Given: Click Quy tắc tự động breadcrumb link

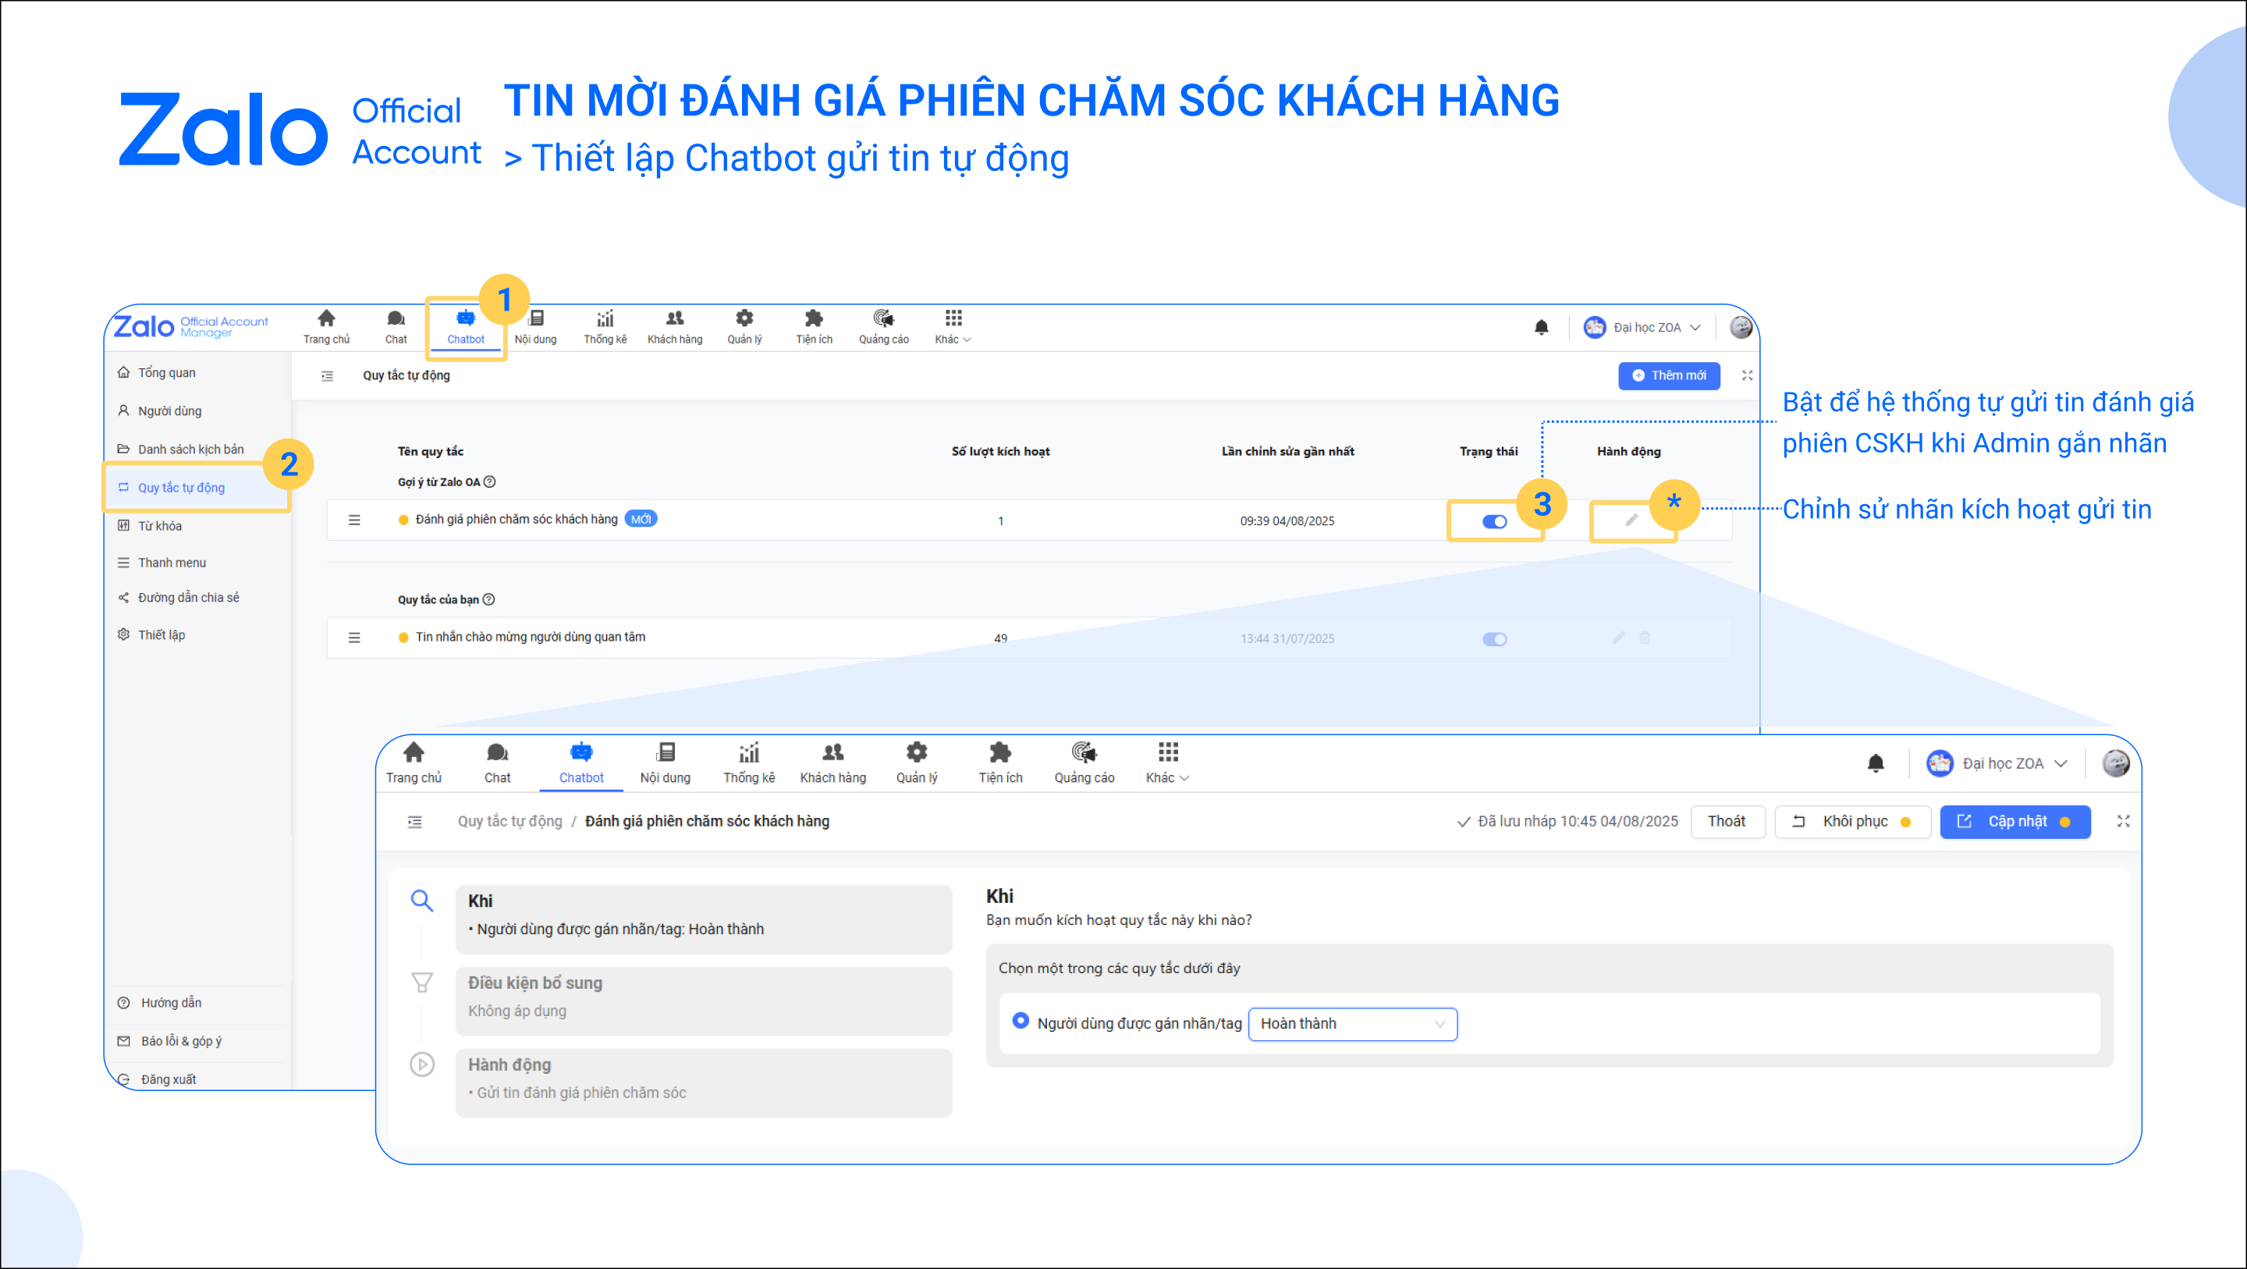Looking at the screenshot, I should coord(509,821).
